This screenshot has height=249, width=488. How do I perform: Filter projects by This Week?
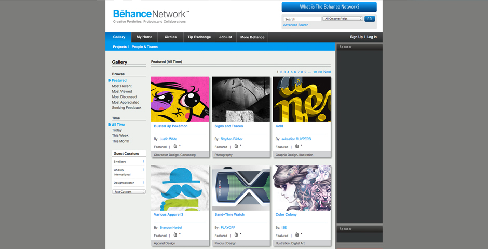[x=120, y=135]
